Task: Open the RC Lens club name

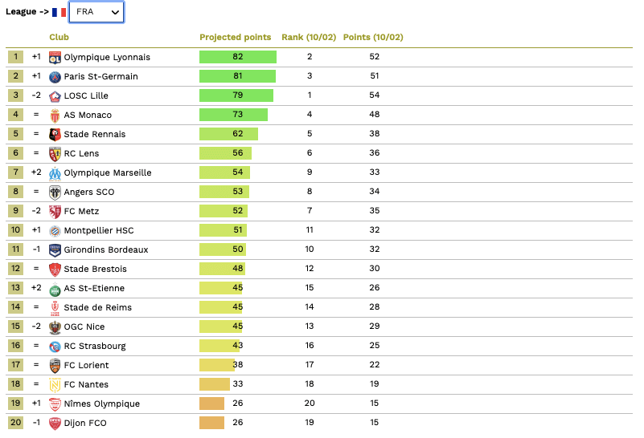Action: [x=81, y=153]
